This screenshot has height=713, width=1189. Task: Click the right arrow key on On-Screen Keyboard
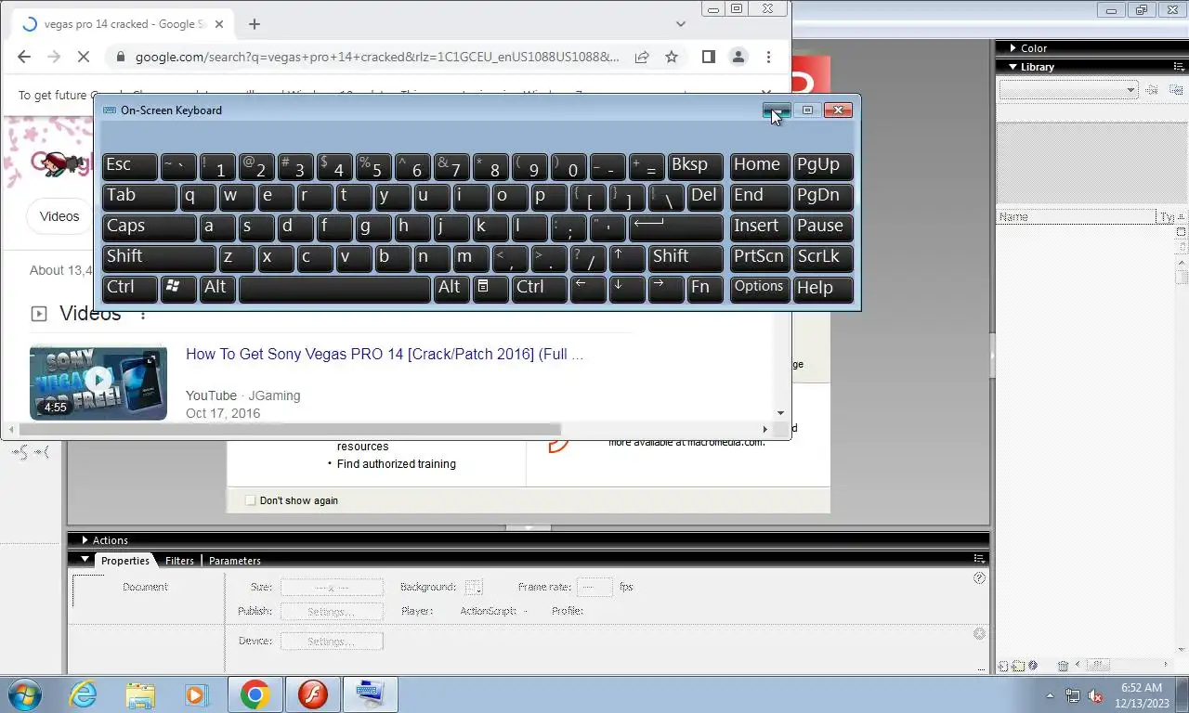pos(665,288)
